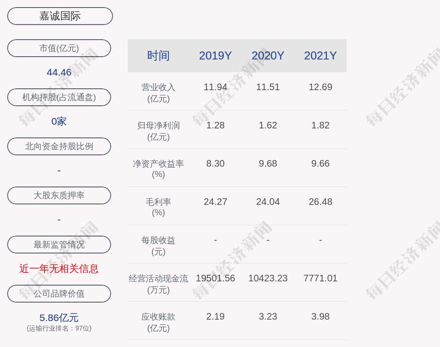Click the cash flow value 19501.56
Viewport: 440px width, 347px height.
point(215,278)
